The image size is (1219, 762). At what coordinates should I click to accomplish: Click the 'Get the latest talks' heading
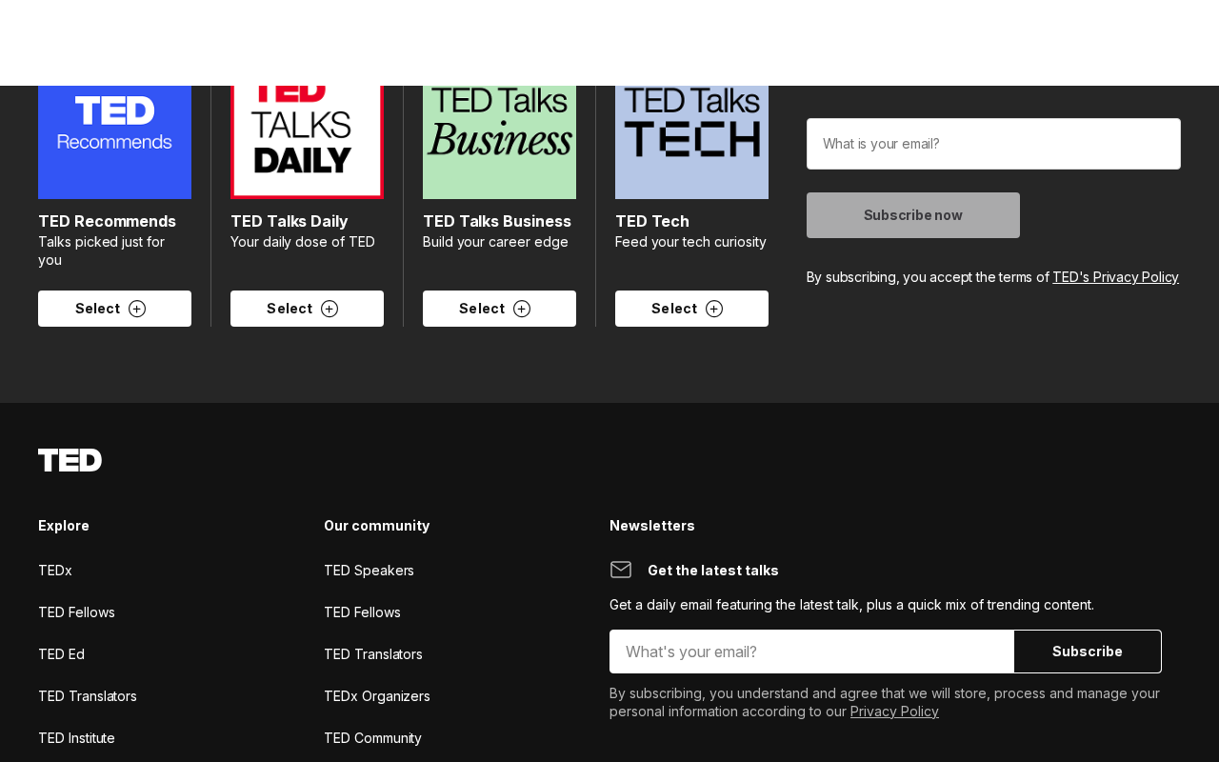click(x=713, y=571)
